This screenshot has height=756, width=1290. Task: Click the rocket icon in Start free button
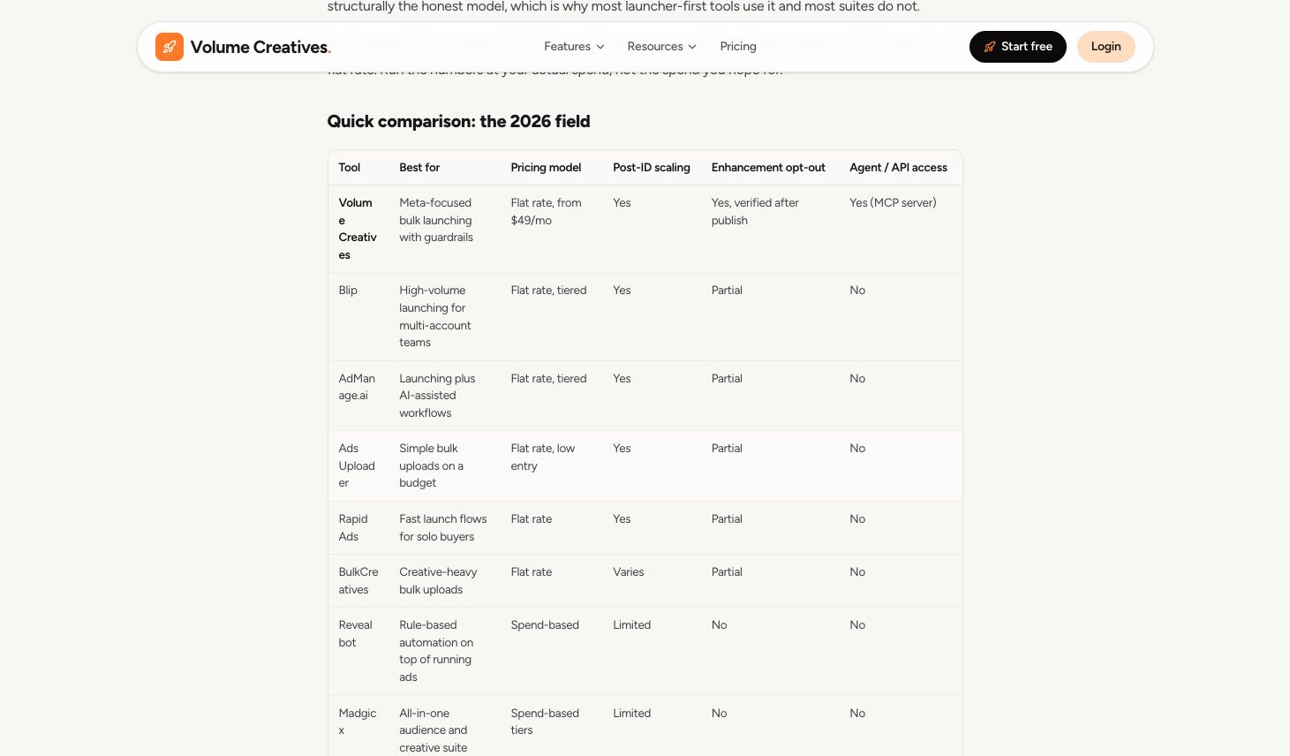coord(990,47)
